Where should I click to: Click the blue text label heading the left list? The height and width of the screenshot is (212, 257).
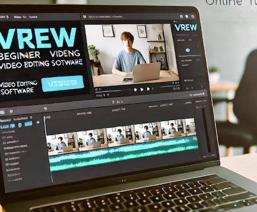(x=7, y=127)
